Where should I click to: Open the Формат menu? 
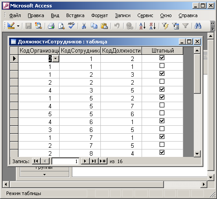click(100, 15)
